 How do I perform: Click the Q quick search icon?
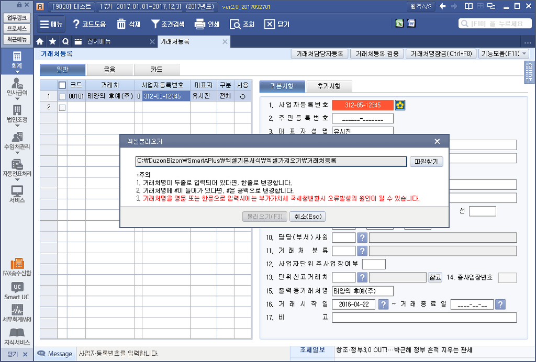(x=65, y=42)
